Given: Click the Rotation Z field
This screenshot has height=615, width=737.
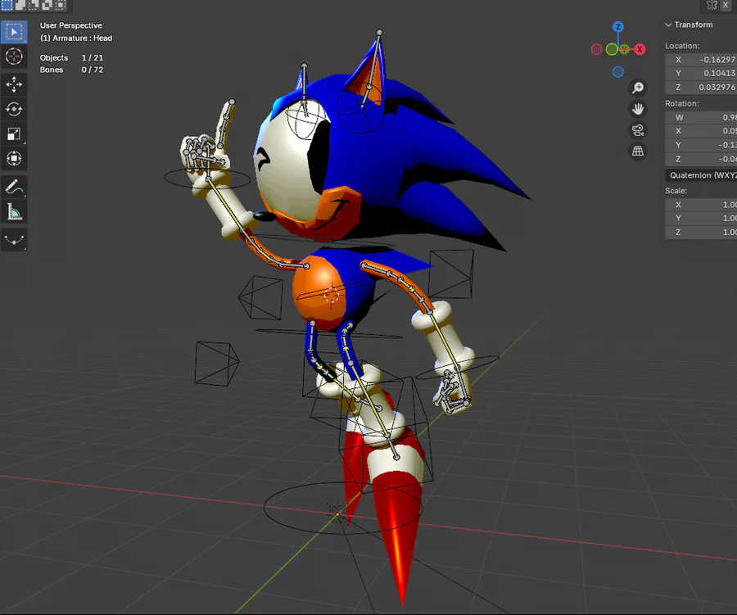Looking at the screenshot, I should 701,160.
